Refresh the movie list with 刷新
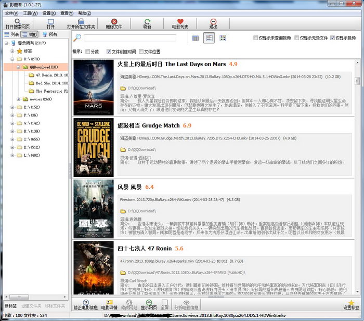364x321 pixels. click(x=147, y=22)
